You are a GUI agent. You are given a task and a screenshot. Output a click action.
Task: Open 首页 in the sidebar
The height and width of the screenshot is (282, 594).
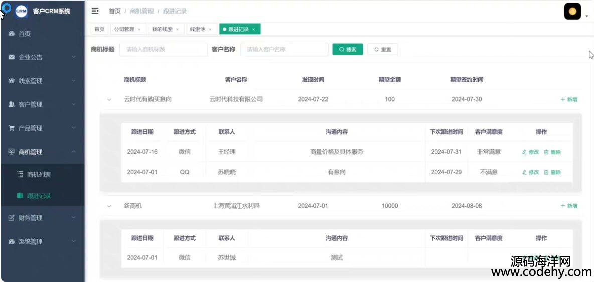(25, 34)
